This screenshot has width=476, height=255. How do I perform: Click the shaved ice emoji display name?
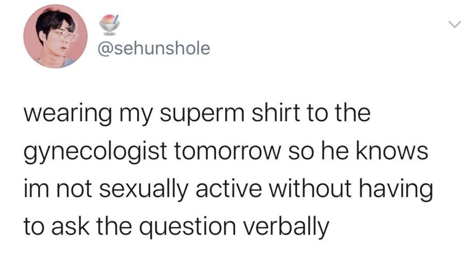(x=107, y=24)
